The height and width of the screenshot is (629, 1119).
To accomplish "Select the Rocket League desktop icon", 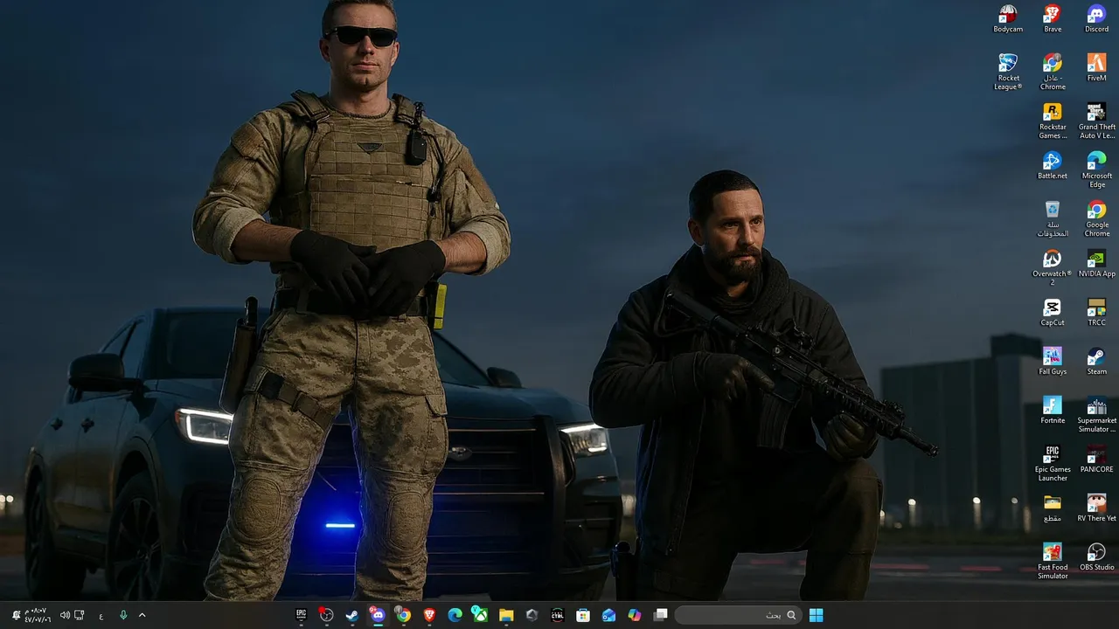I will pos(1008,72).
